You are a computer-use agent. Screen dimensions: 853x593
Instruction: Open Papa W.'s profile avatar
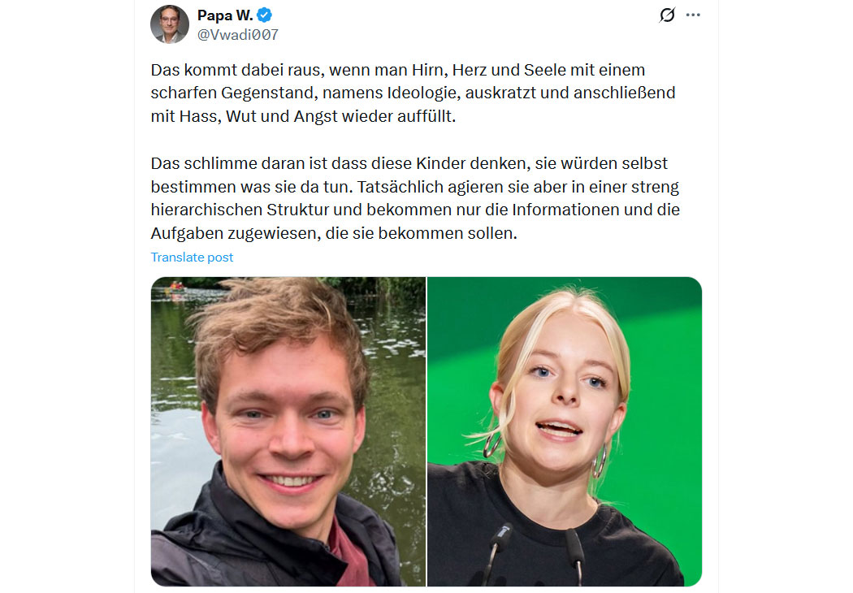click(169, 24)
